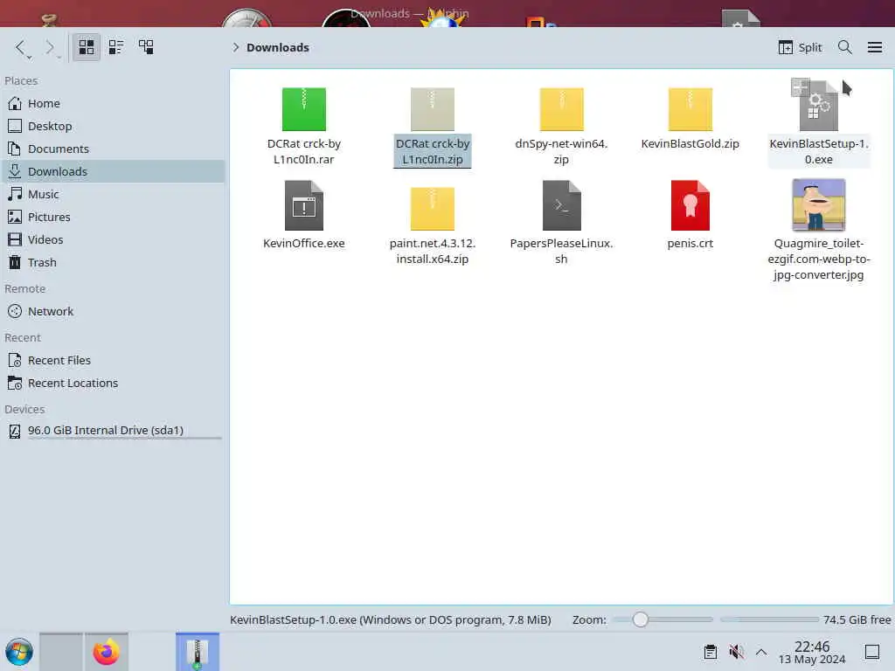Click the file name PapersPleaseLinux.sh
This screenshot has width=895, height=671.
(561, 251)
